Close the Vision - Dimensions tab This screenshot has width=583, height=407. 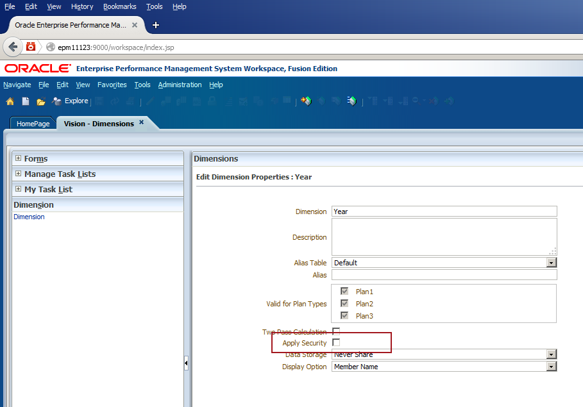tap(141, 122)
